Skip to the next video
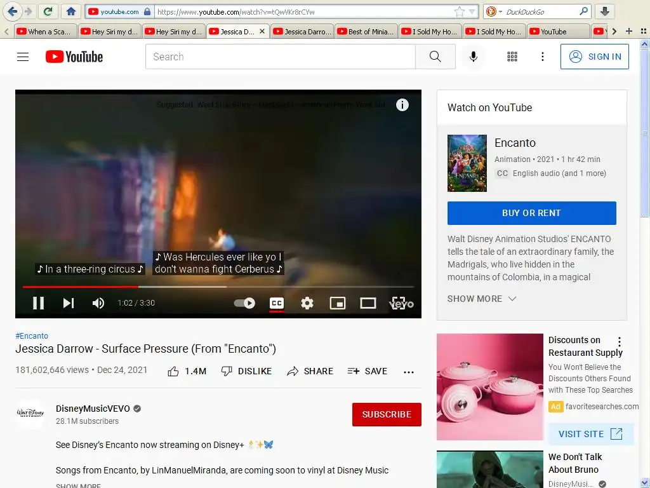 pyautogui.click(x=69, y=303)
